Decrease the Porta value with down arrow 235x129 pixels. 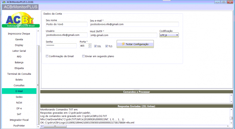(90, 47)
